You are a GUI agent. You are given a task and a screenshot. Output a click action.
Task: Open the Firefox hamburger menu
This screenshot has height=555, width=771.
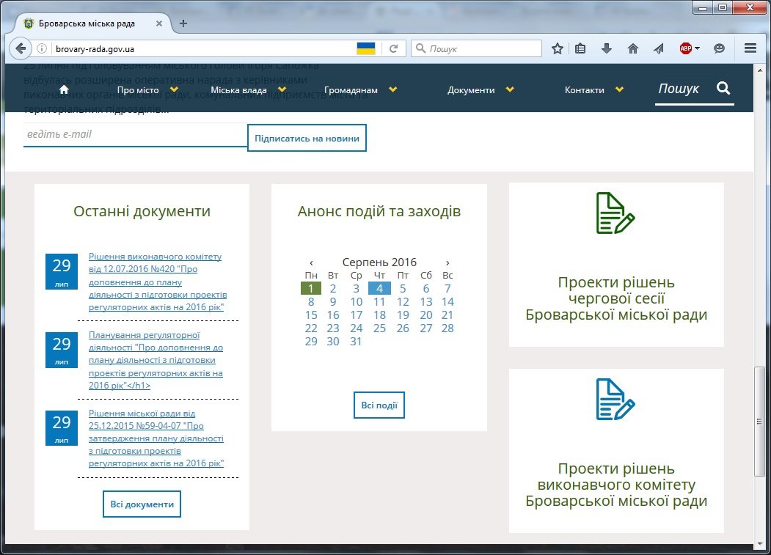(x=750, y=48)
